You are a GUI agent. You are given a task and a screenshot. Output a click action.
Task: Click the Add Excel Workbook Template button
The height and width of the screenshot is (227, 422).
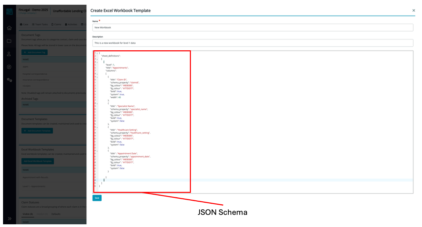coord(38,161)
